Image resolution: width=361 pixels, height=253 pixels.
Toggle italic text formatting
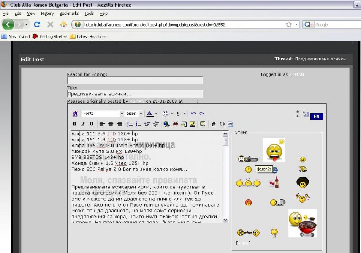83,124
